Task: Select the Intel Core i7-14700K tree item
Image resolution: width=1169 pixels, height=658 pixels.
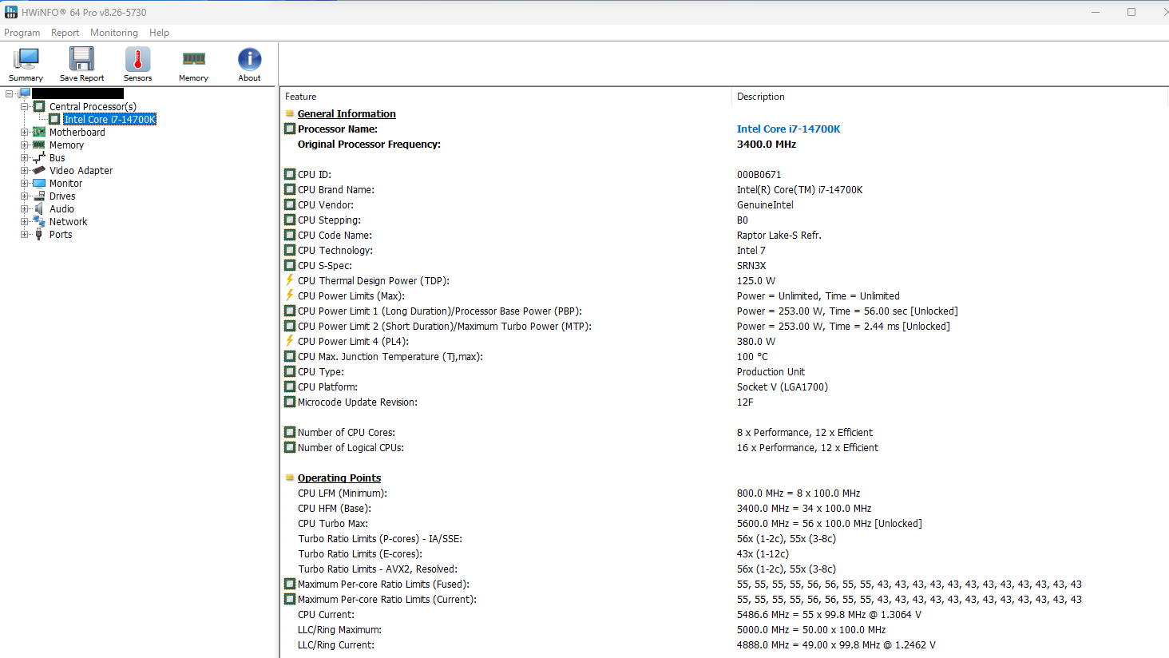Action: click(x=110, y=120)
